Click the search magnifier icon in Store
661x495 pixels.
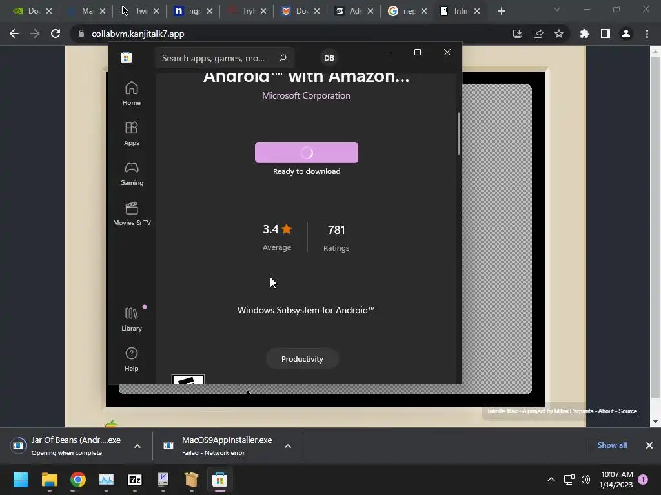[x=283, y=58]
